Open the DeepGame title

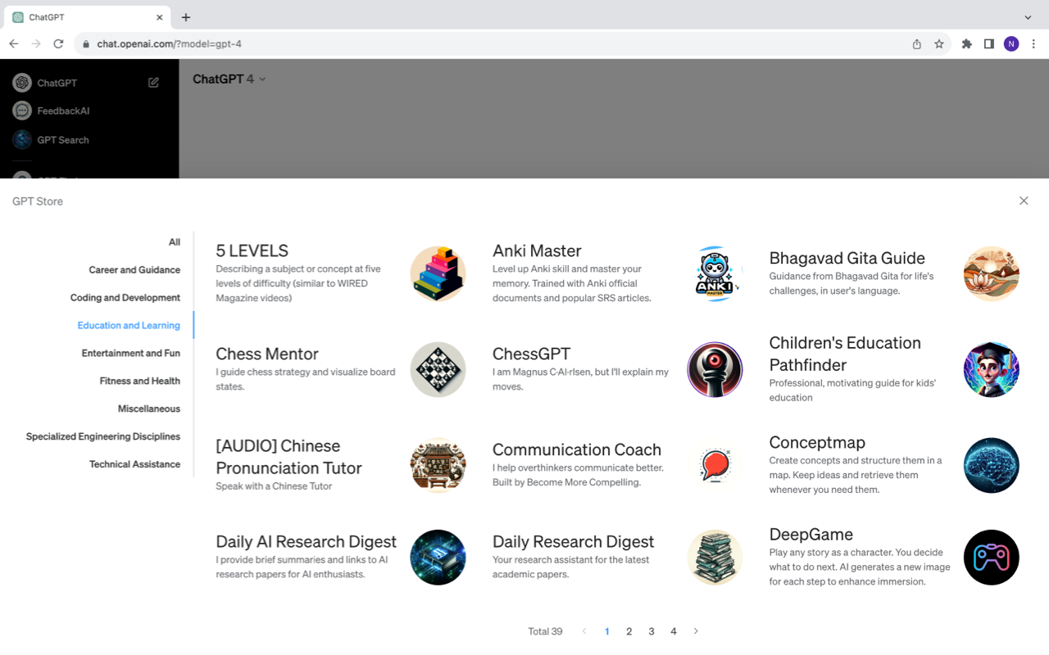coord(811,535)
